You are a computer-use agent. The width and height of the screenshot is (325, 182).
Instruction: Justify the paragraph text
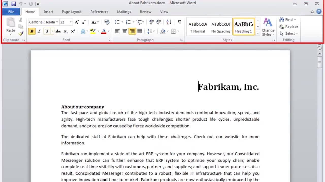[140, 31]
